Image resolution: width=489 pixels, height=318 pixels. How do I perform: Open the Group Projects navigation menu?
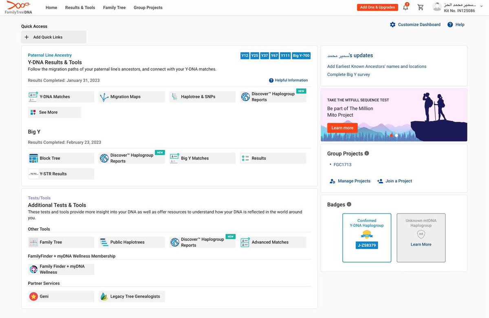point(148,7)
